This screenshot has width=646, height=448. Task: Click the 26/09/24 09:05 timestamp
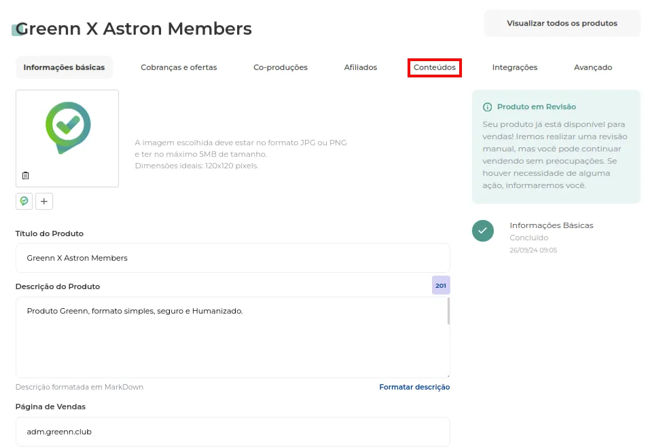tap(533, 250)
